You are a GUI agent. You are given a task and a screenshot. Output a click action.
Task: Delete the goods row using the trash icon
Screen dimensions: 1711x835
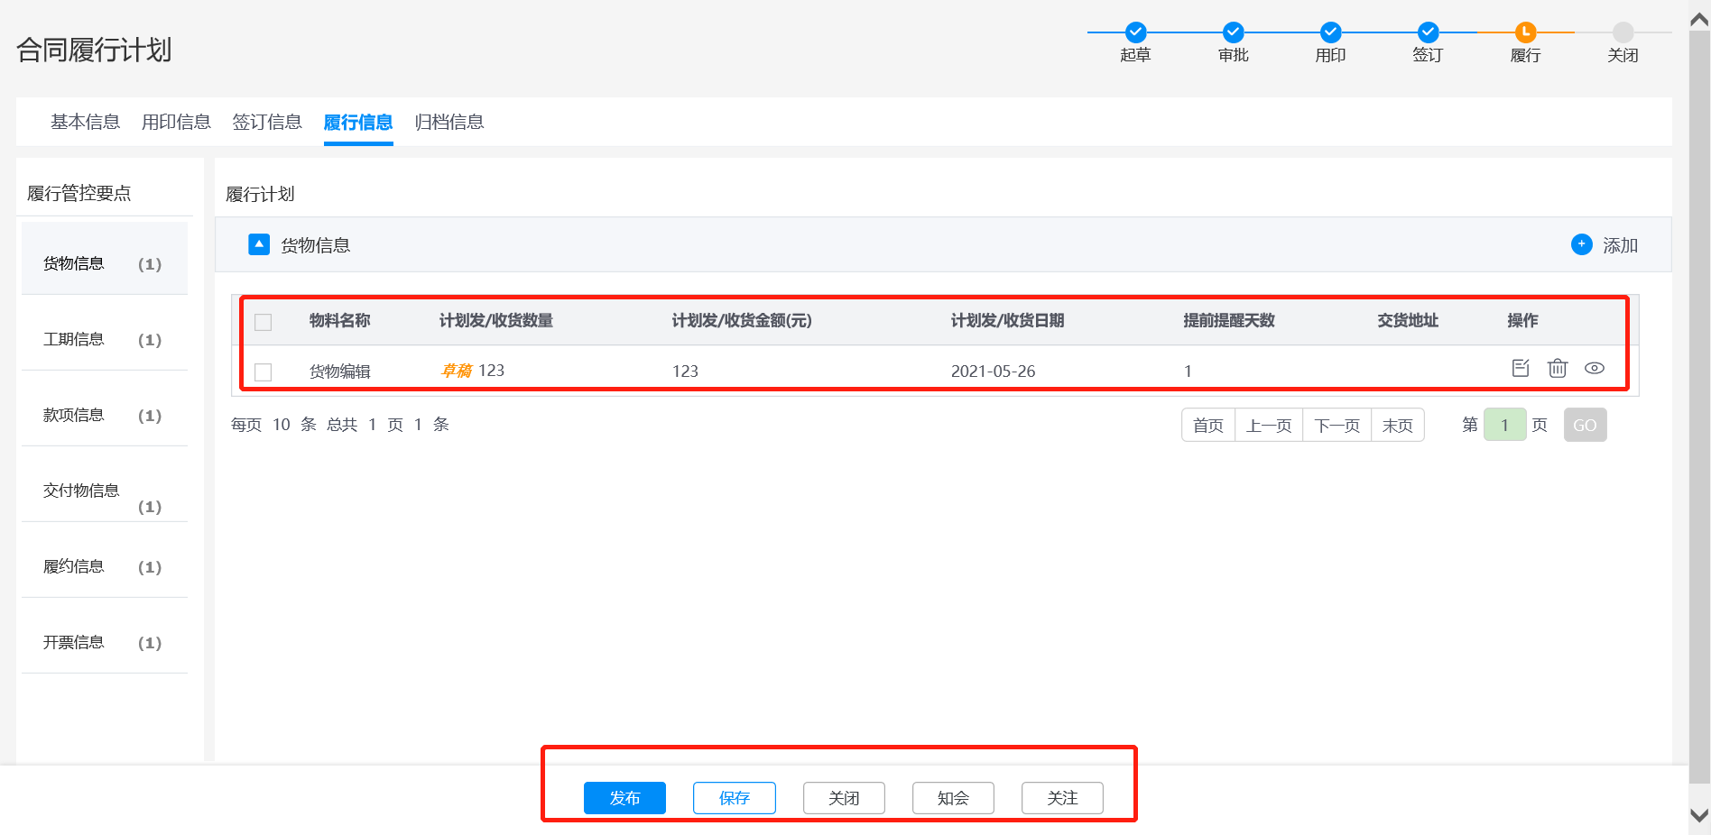pos(1558,368)
